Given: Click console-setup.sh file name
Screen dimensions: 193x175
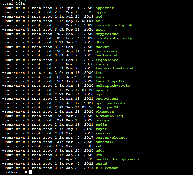Looking at the screenshot, I should (114, 25).
